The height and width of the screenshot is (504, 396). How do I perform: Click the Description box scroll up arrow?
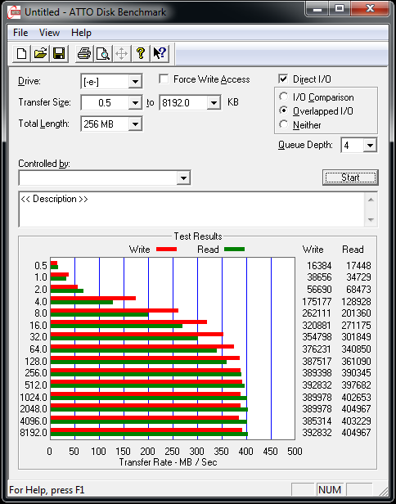tap(371, 200)
